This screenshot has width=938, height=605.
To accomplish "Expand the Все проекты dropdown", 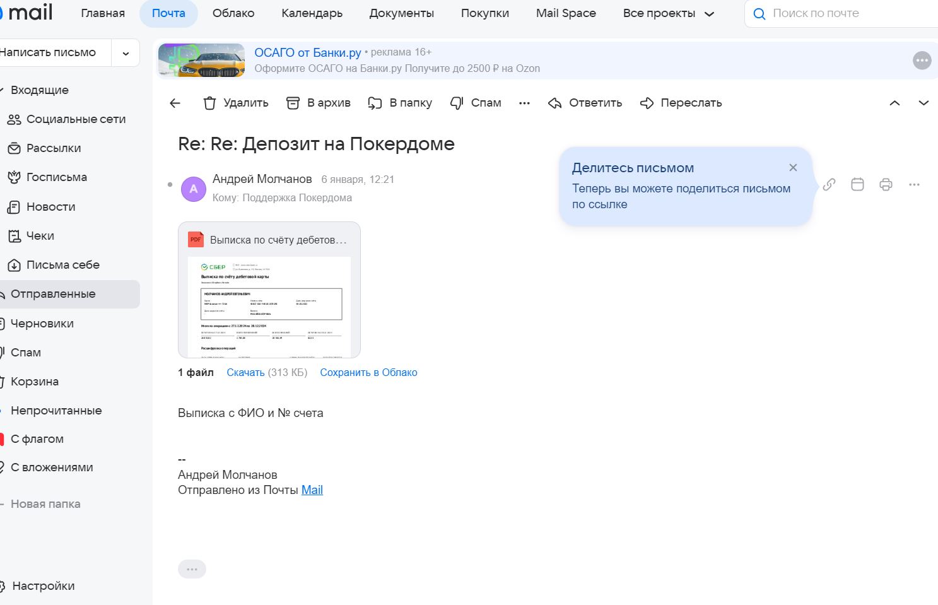I will click(x=668, y=13).
